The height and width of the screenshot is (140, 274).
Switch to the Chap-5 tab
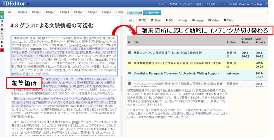(79, 12)
